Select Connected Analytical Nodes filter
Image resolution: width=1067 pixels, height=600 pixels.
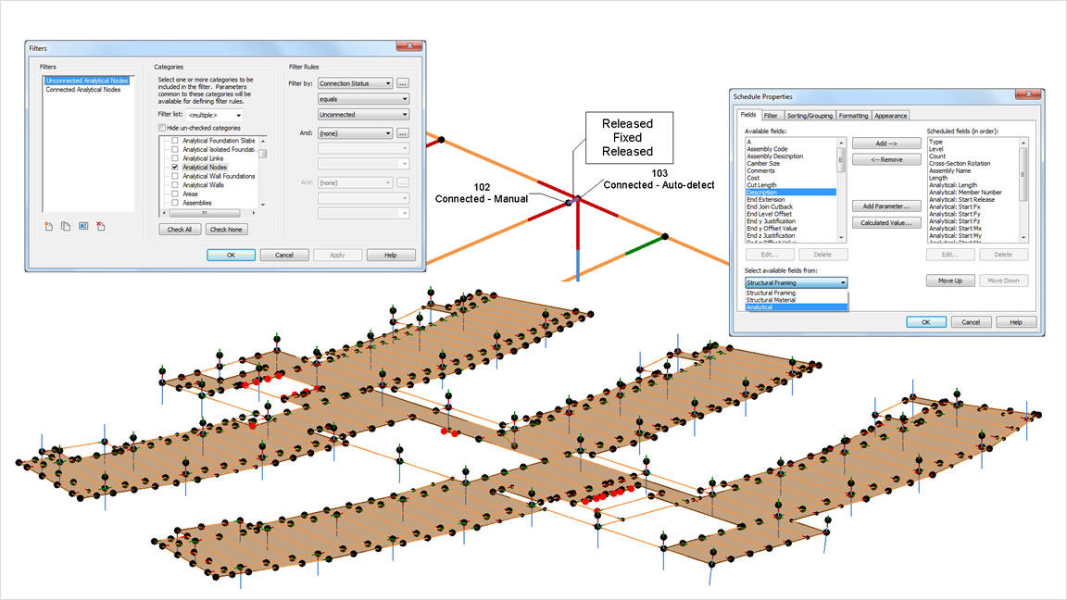(83, 90)
